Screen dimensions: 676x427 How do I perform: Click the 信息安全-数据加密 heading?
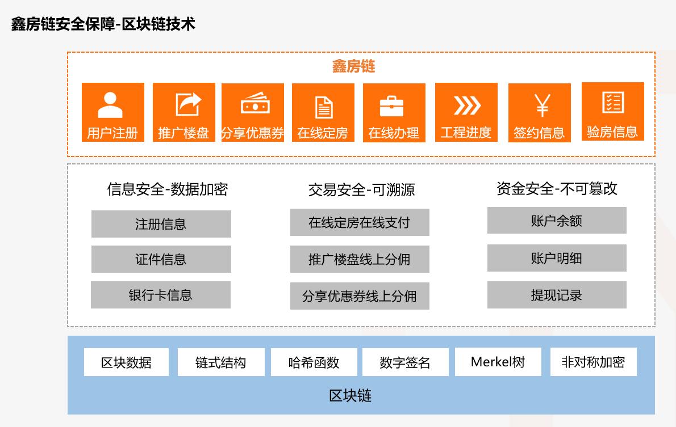(167, 189)
